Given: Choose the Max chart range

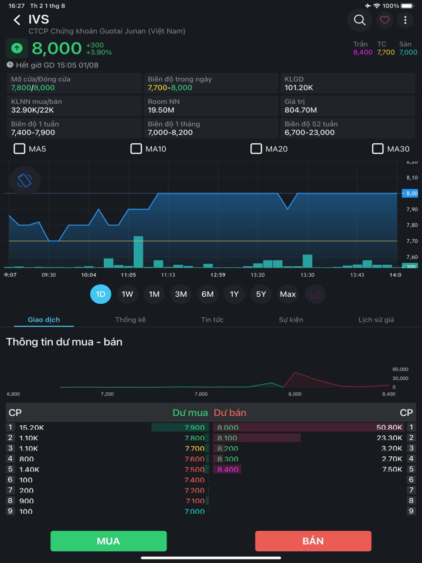Looking at the screenshot, I should point(288,294).
